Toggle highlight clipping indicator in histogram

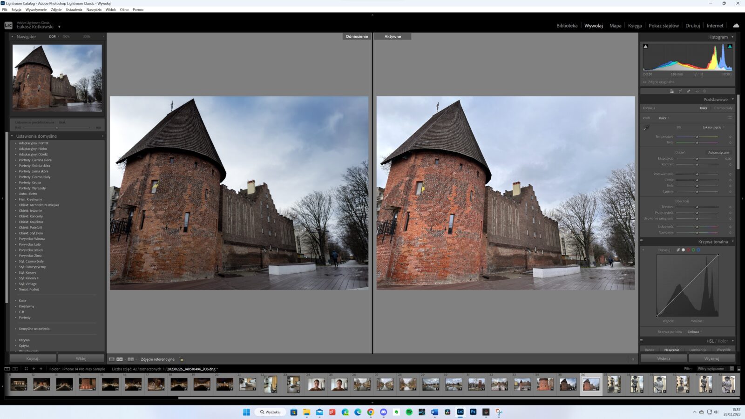730,46
